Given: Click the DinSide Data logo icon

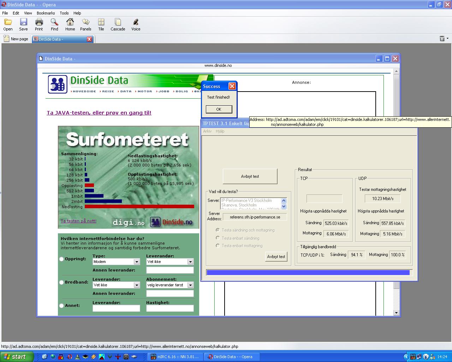Looking at the screenshot, I should pos(58,84).
